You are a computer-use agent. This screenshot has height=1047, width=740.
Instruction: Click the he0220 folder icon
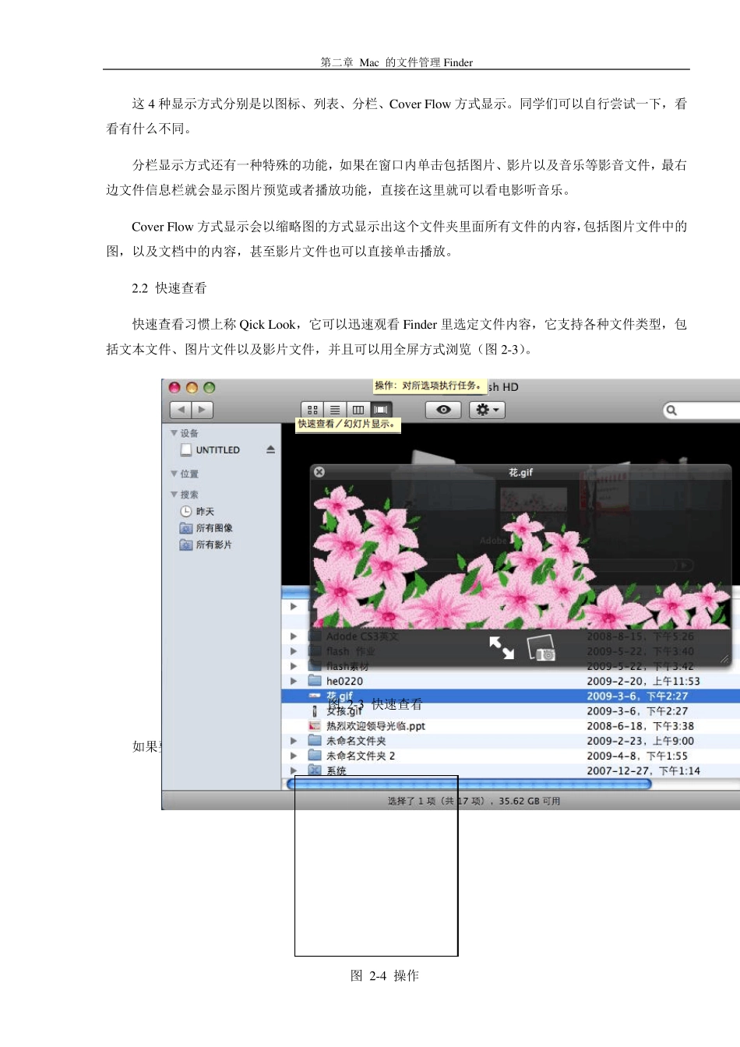315,681
